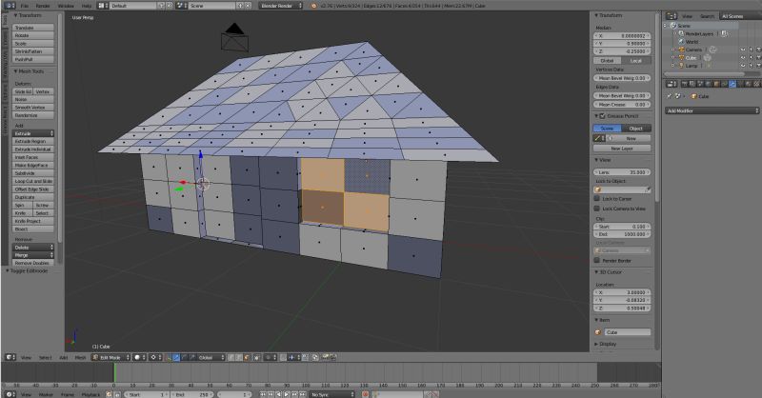Screen dimensions: 762x398
Task: Enable Lock to Cursor checkbox
Action: click(x=597, y=198)
